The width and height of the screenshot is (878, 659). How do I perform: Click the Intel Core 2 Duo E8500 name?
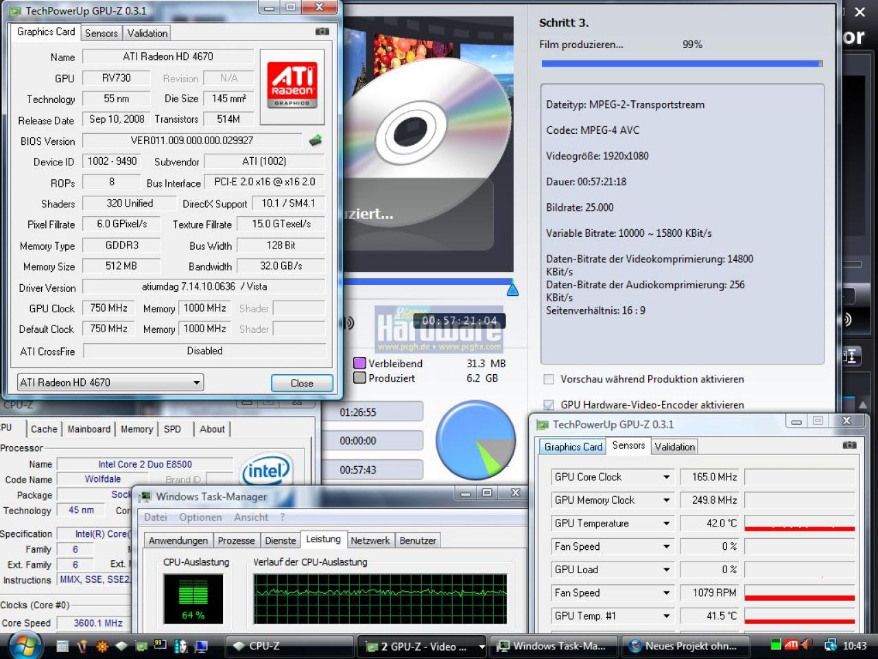(145, 464)
